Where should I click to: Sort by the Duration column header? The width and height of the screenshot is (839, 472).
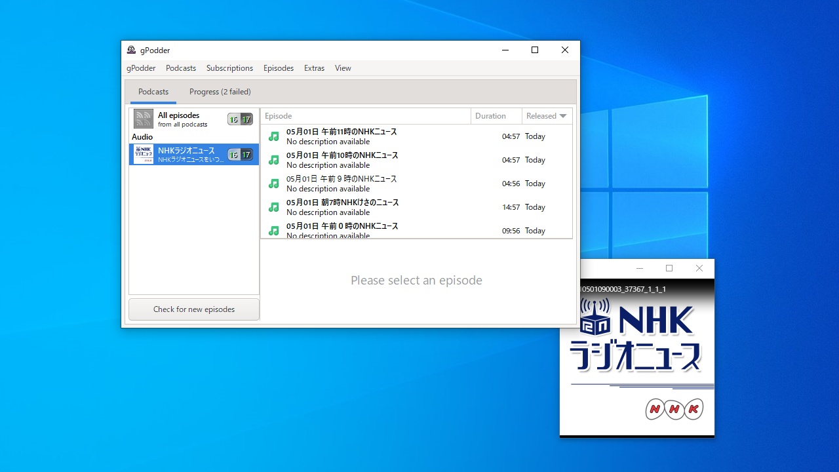pos(496,116)
